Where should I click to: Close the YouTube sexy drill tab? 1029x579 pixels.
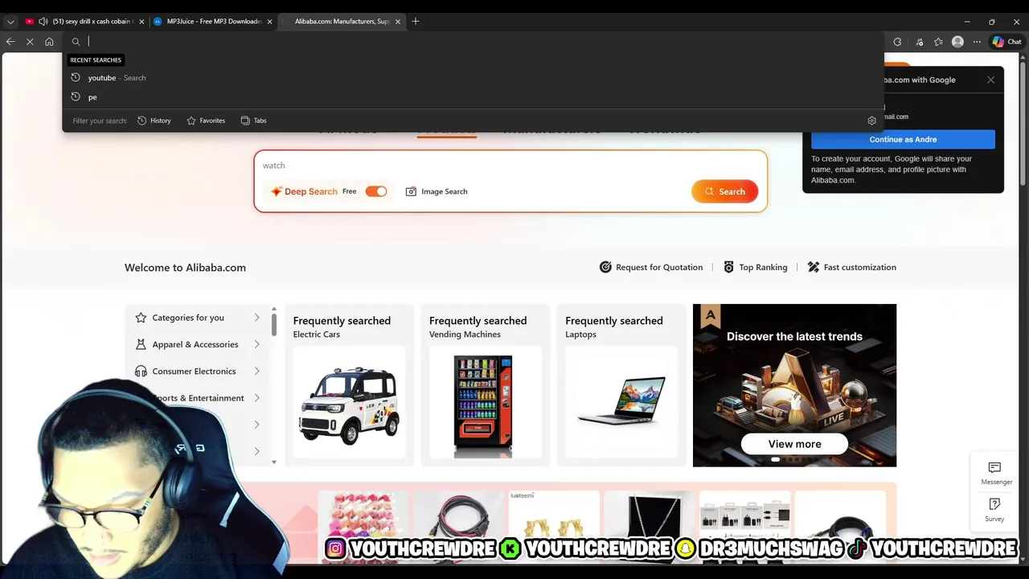[x=141, y=22]
